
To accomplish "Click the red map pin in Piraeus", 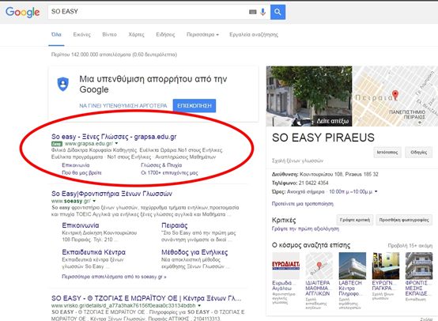I will 395,95.
